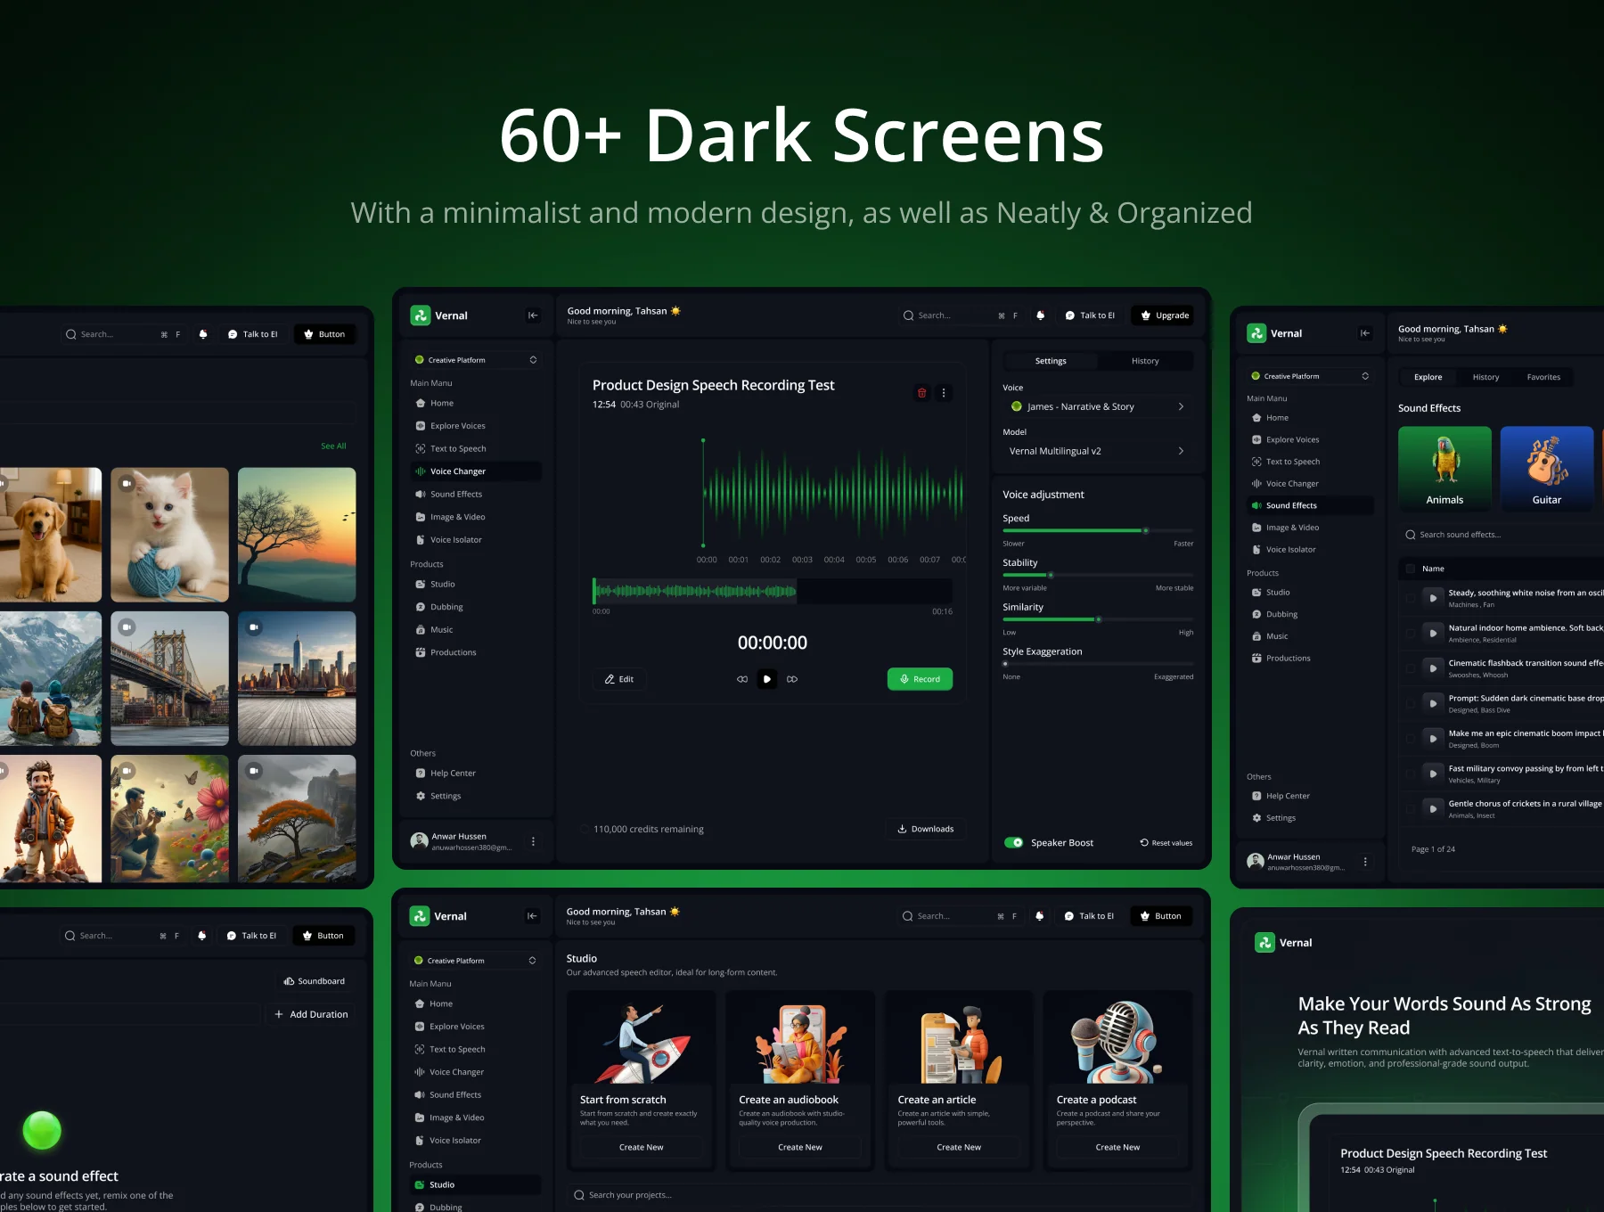This screenshot has height=1212, width=1604.
Task: Open Voice Isolator in Voice Changer sidebar
Action: [x=476, y=539]
